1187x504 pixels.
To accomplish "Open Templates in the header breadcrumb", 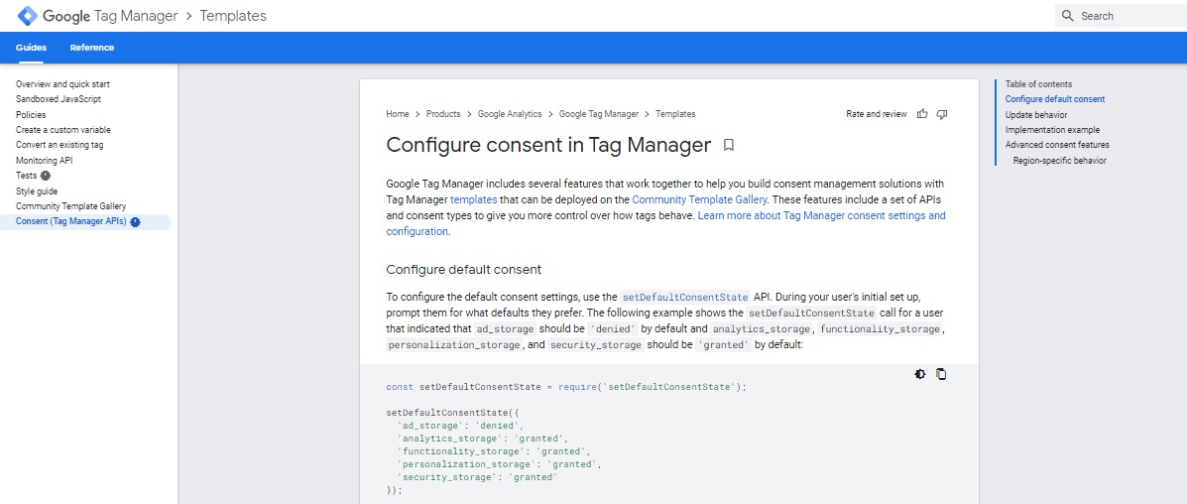I will pyautogui.click(x=233, y=15).
